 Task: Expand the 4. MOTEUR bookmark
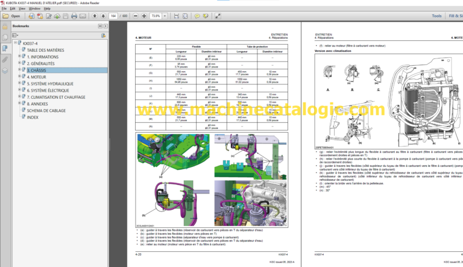coord(19,76)
